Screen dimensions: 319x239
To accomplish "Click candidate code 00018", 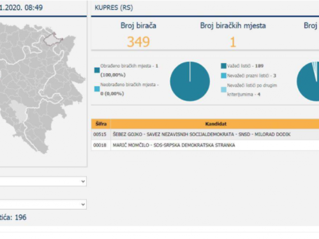I will click(100, 145).
